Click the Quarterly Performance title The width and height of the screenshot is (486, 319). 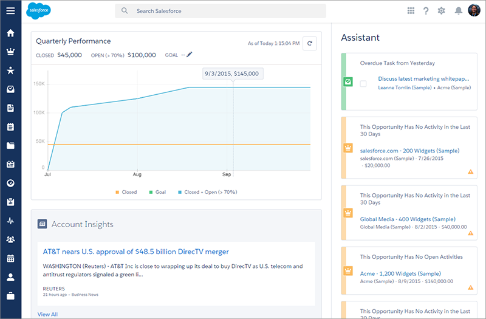click(73, 41)
